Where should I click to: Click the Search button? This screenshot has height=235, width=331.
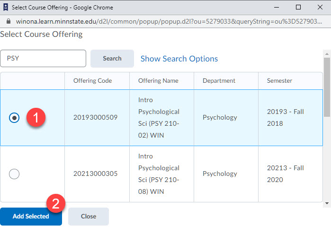tap(112, 58)
